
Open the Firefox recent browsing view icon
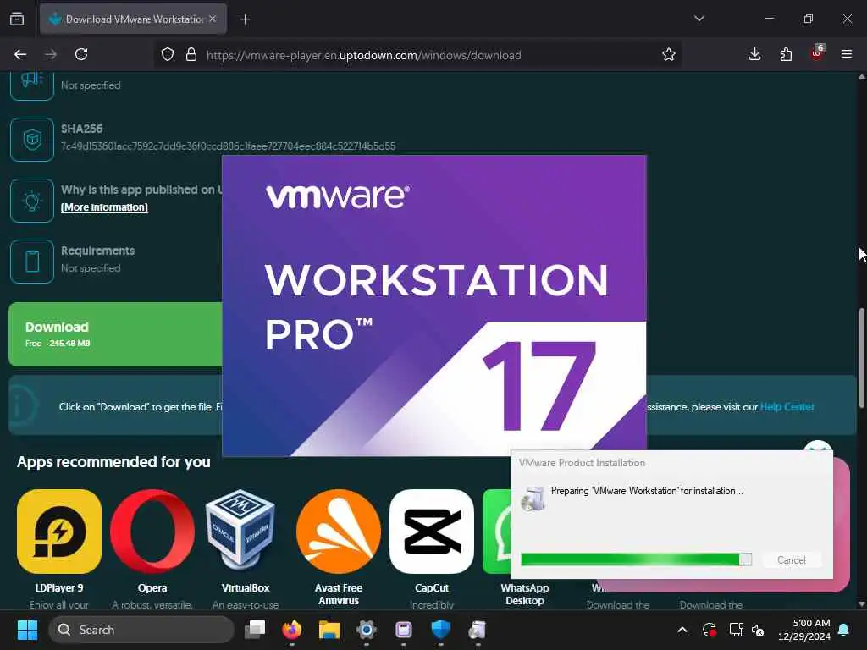click(17, 19)
